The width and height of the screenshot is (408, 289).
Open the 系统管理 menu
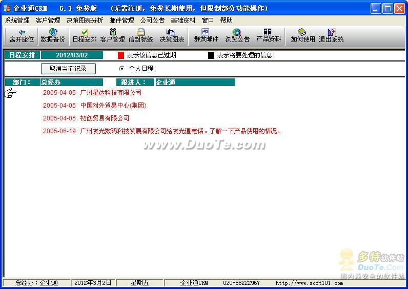tap(17, 20)
